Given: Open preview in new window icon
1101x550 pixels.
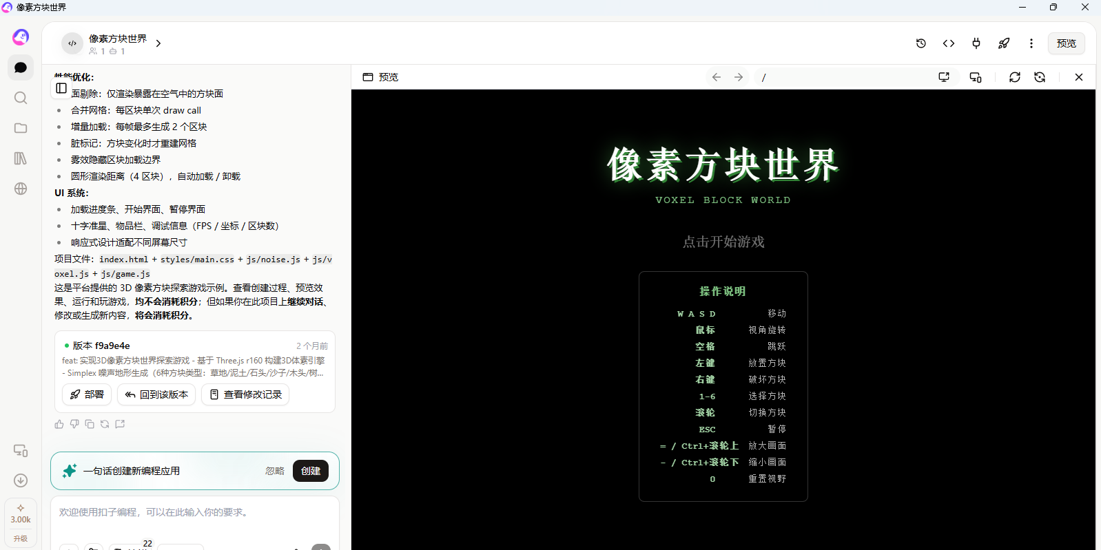Looking at the screenshot, I should point(944,77).
